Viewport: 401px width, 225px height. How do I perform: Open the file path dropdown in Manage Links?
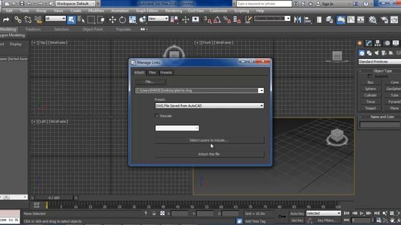coord(261,91)
